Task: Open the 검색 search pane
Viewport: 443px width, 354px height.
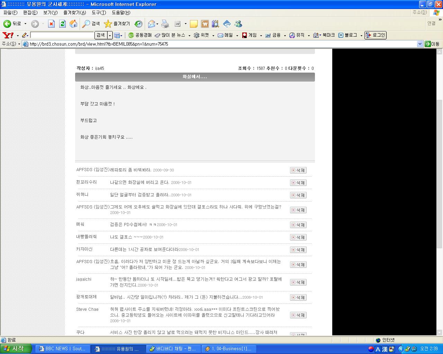Action: [x=91, y=24]
